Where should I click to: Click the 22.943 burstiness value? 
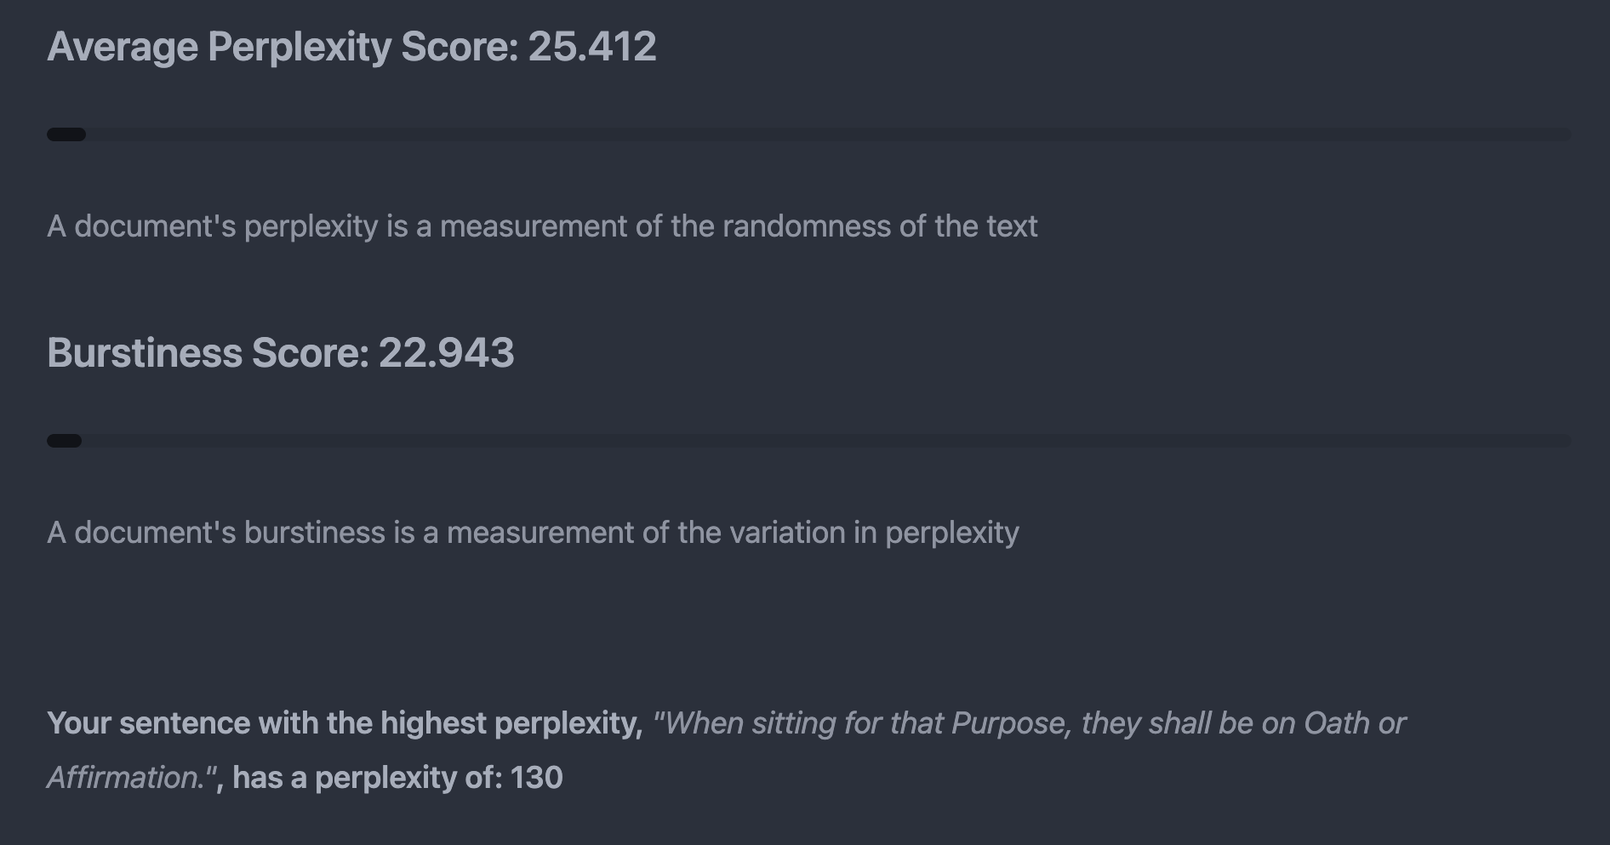click(446, 353)
